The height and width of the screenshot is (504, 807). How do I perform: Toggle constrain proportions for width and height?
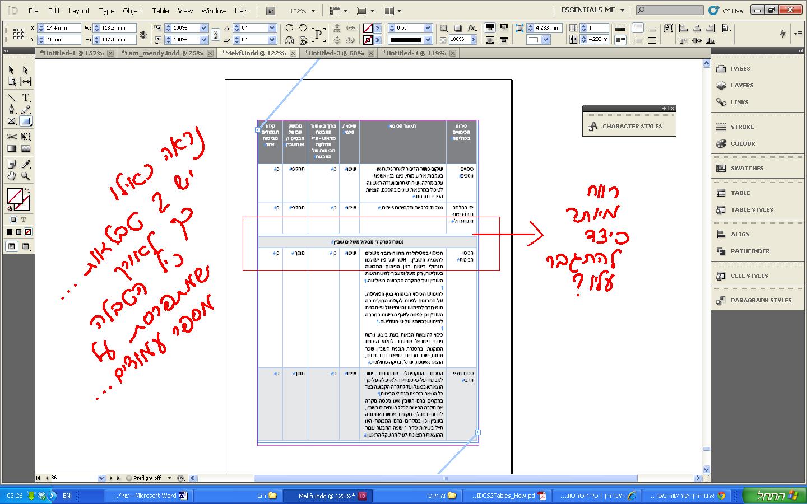click(143, 34)
